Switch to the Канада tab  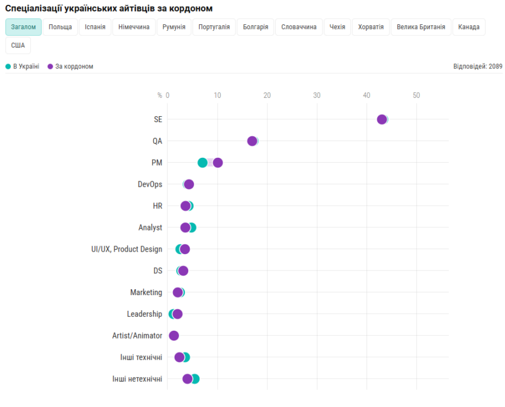[x=469, y=27]
